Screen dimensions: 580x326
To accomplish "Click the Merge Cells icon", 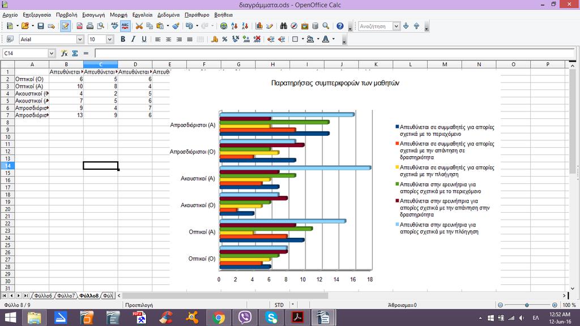I will [200, 39].
